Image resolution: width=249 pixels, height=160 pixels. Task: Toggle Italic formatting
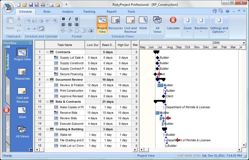[x=70, y=19]
